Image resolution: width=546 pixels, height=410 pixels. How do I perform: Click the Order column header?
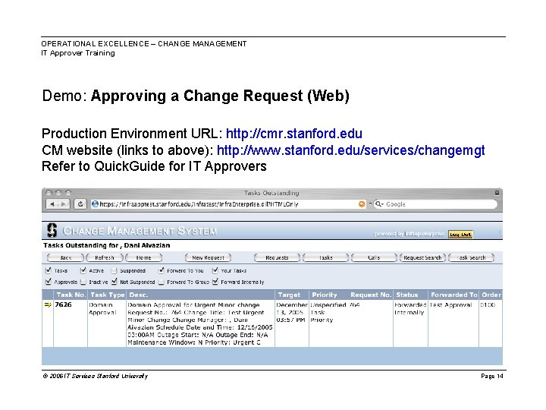[491, 295]
